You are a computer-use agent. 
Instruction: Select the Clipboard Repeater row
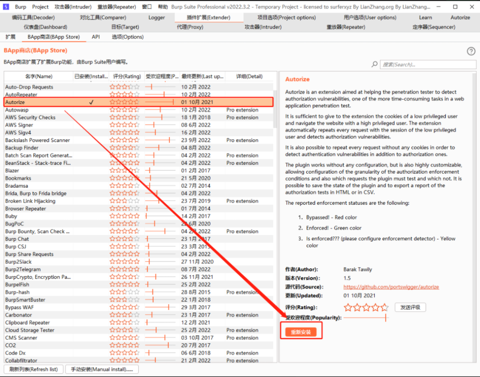coord(139,322)
